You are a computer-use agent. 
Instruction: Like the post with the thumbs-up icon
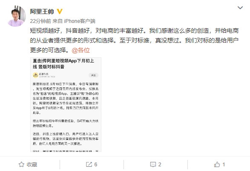tap(217, 164)
